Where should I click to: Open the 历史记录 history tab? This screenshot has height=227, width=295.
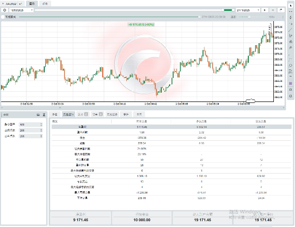(x=112, y=114)
